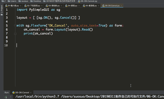Close the 05-复选框.py tab
This screenshot has width=164, height=99.
tap(98, 6)
